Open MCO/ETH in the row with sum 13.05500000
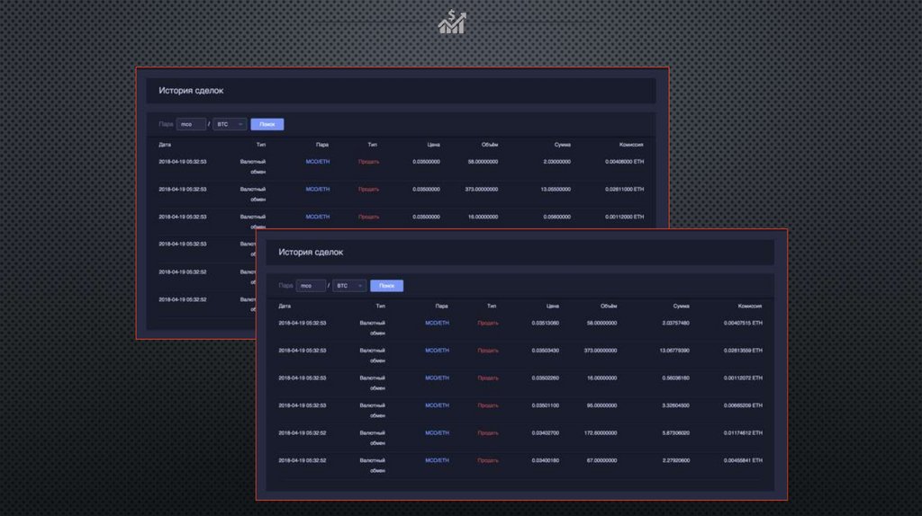 click(318, 189)
